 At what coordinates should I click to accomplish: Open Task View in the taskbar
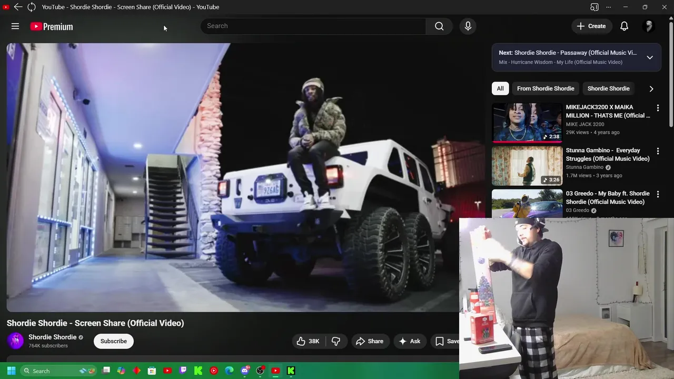(106, 371)
